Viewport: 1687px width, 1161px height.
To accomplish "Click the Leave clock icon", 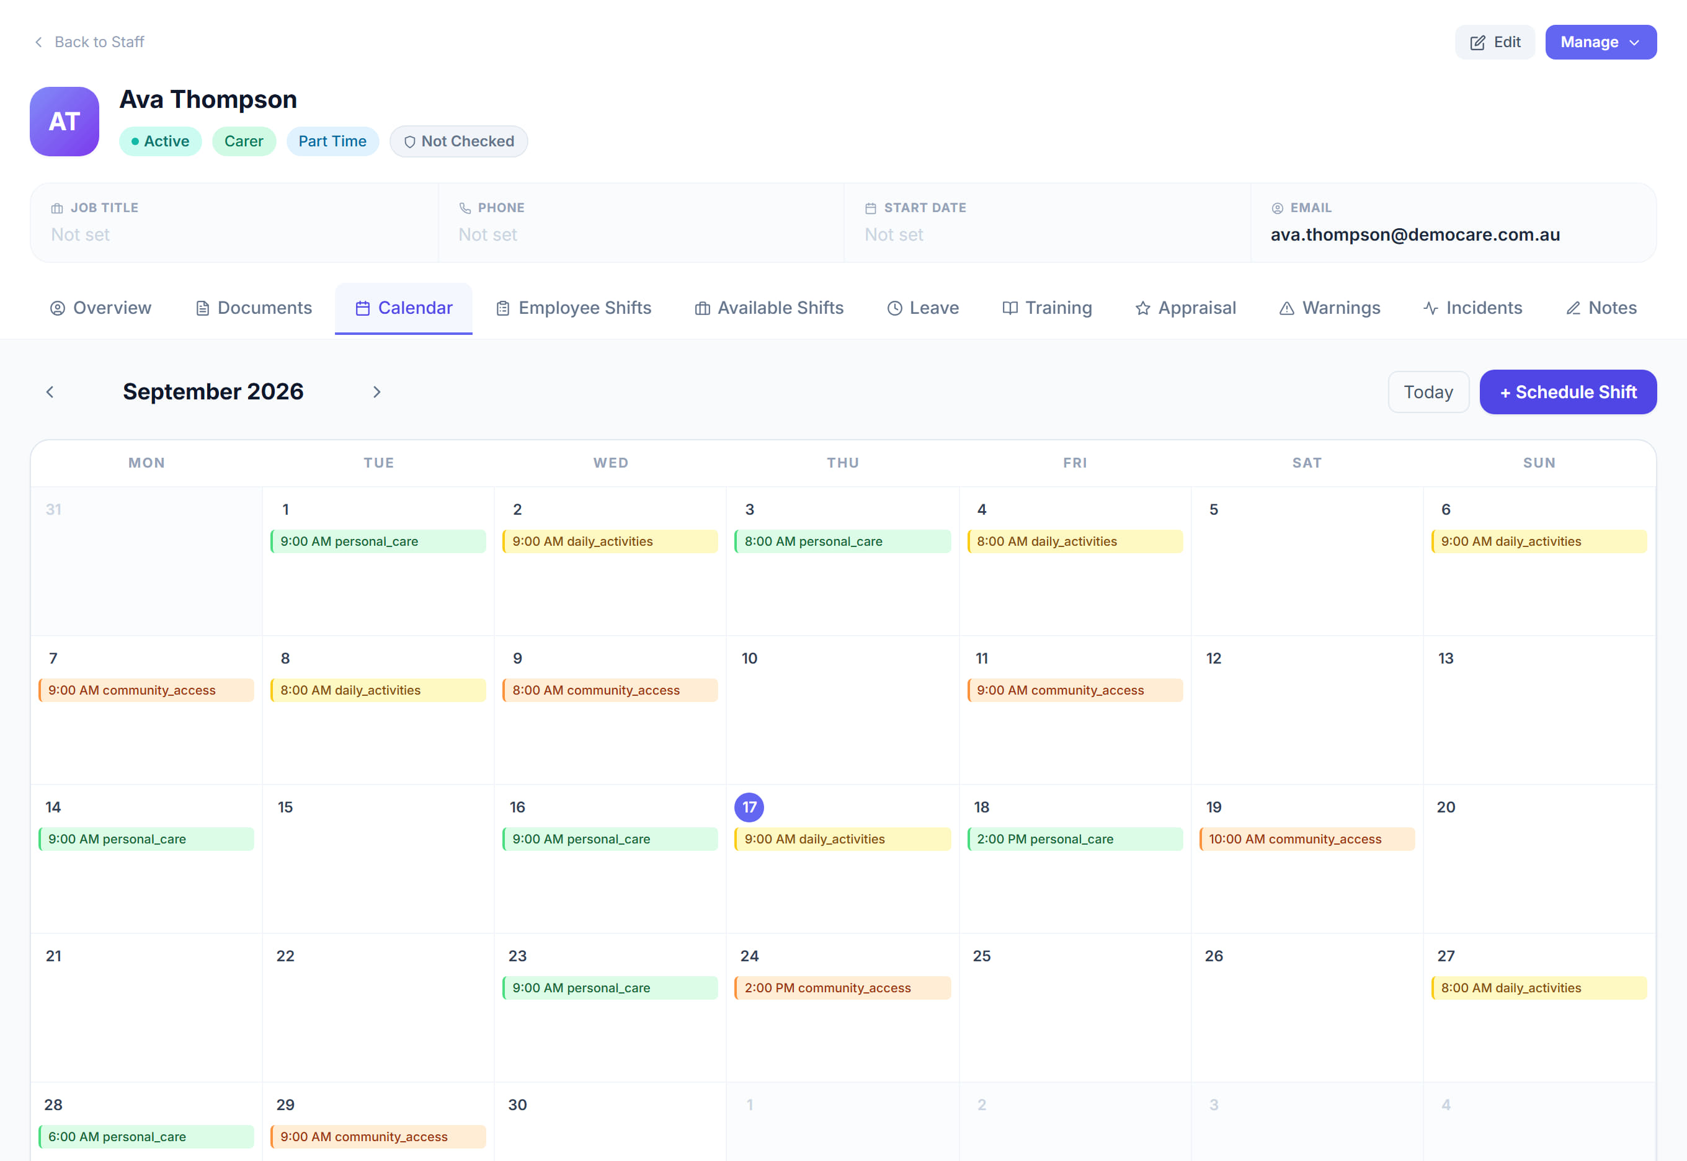I will point(894,308).
